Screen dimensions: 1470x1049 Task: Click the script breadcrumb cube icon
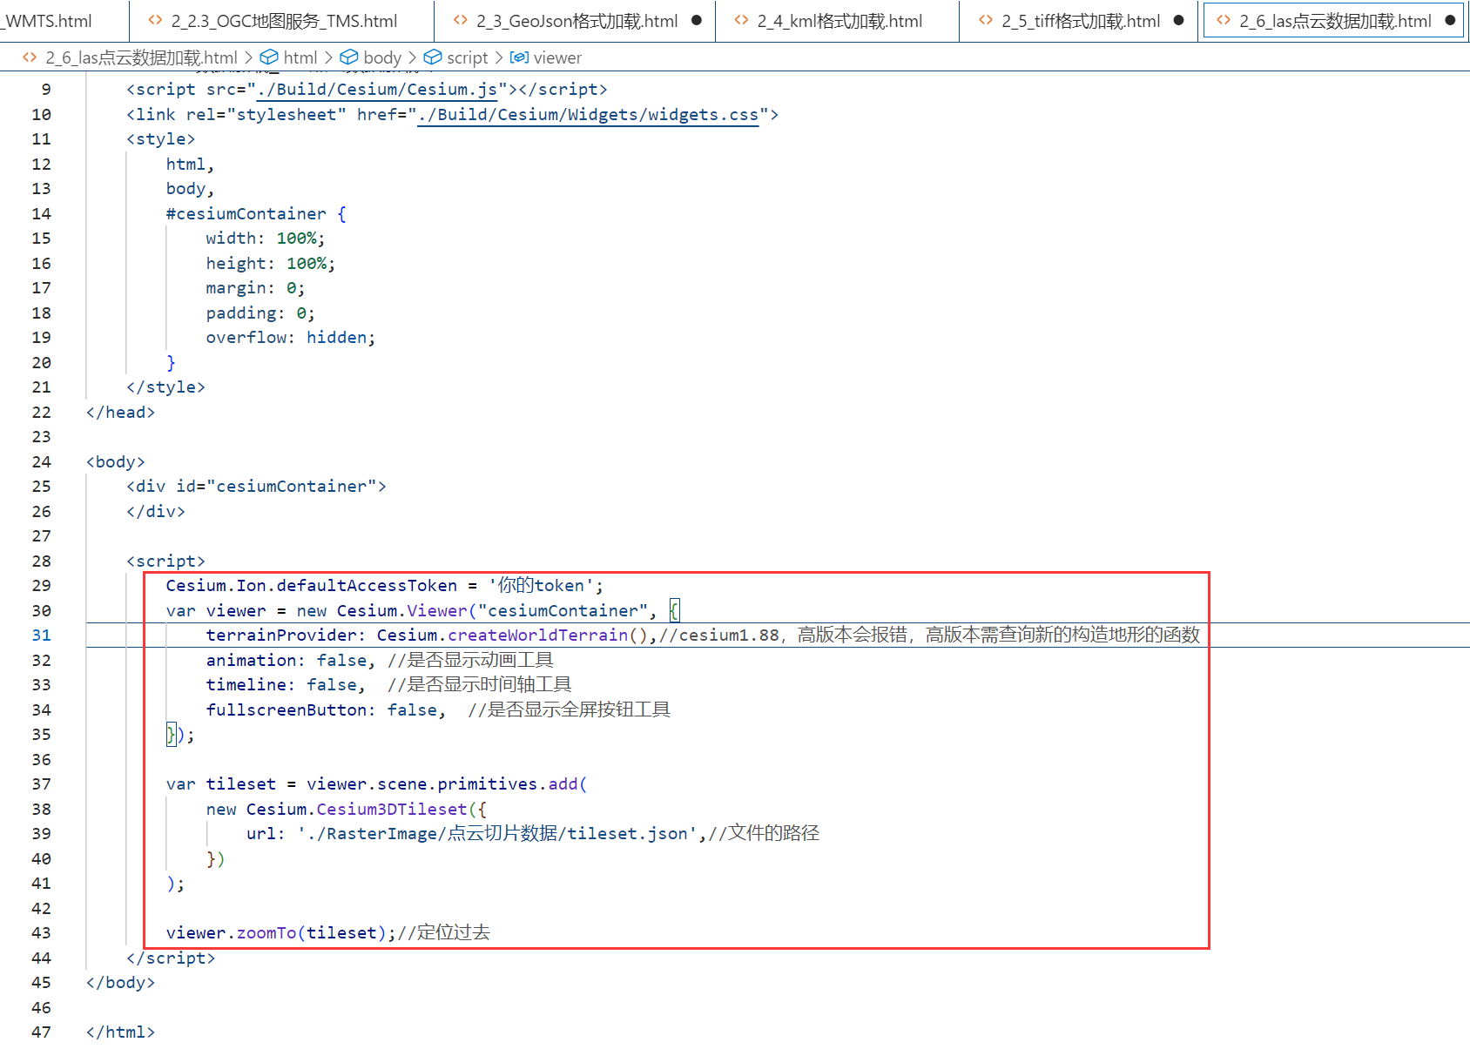pyautogui.click(x=433, y=57)
